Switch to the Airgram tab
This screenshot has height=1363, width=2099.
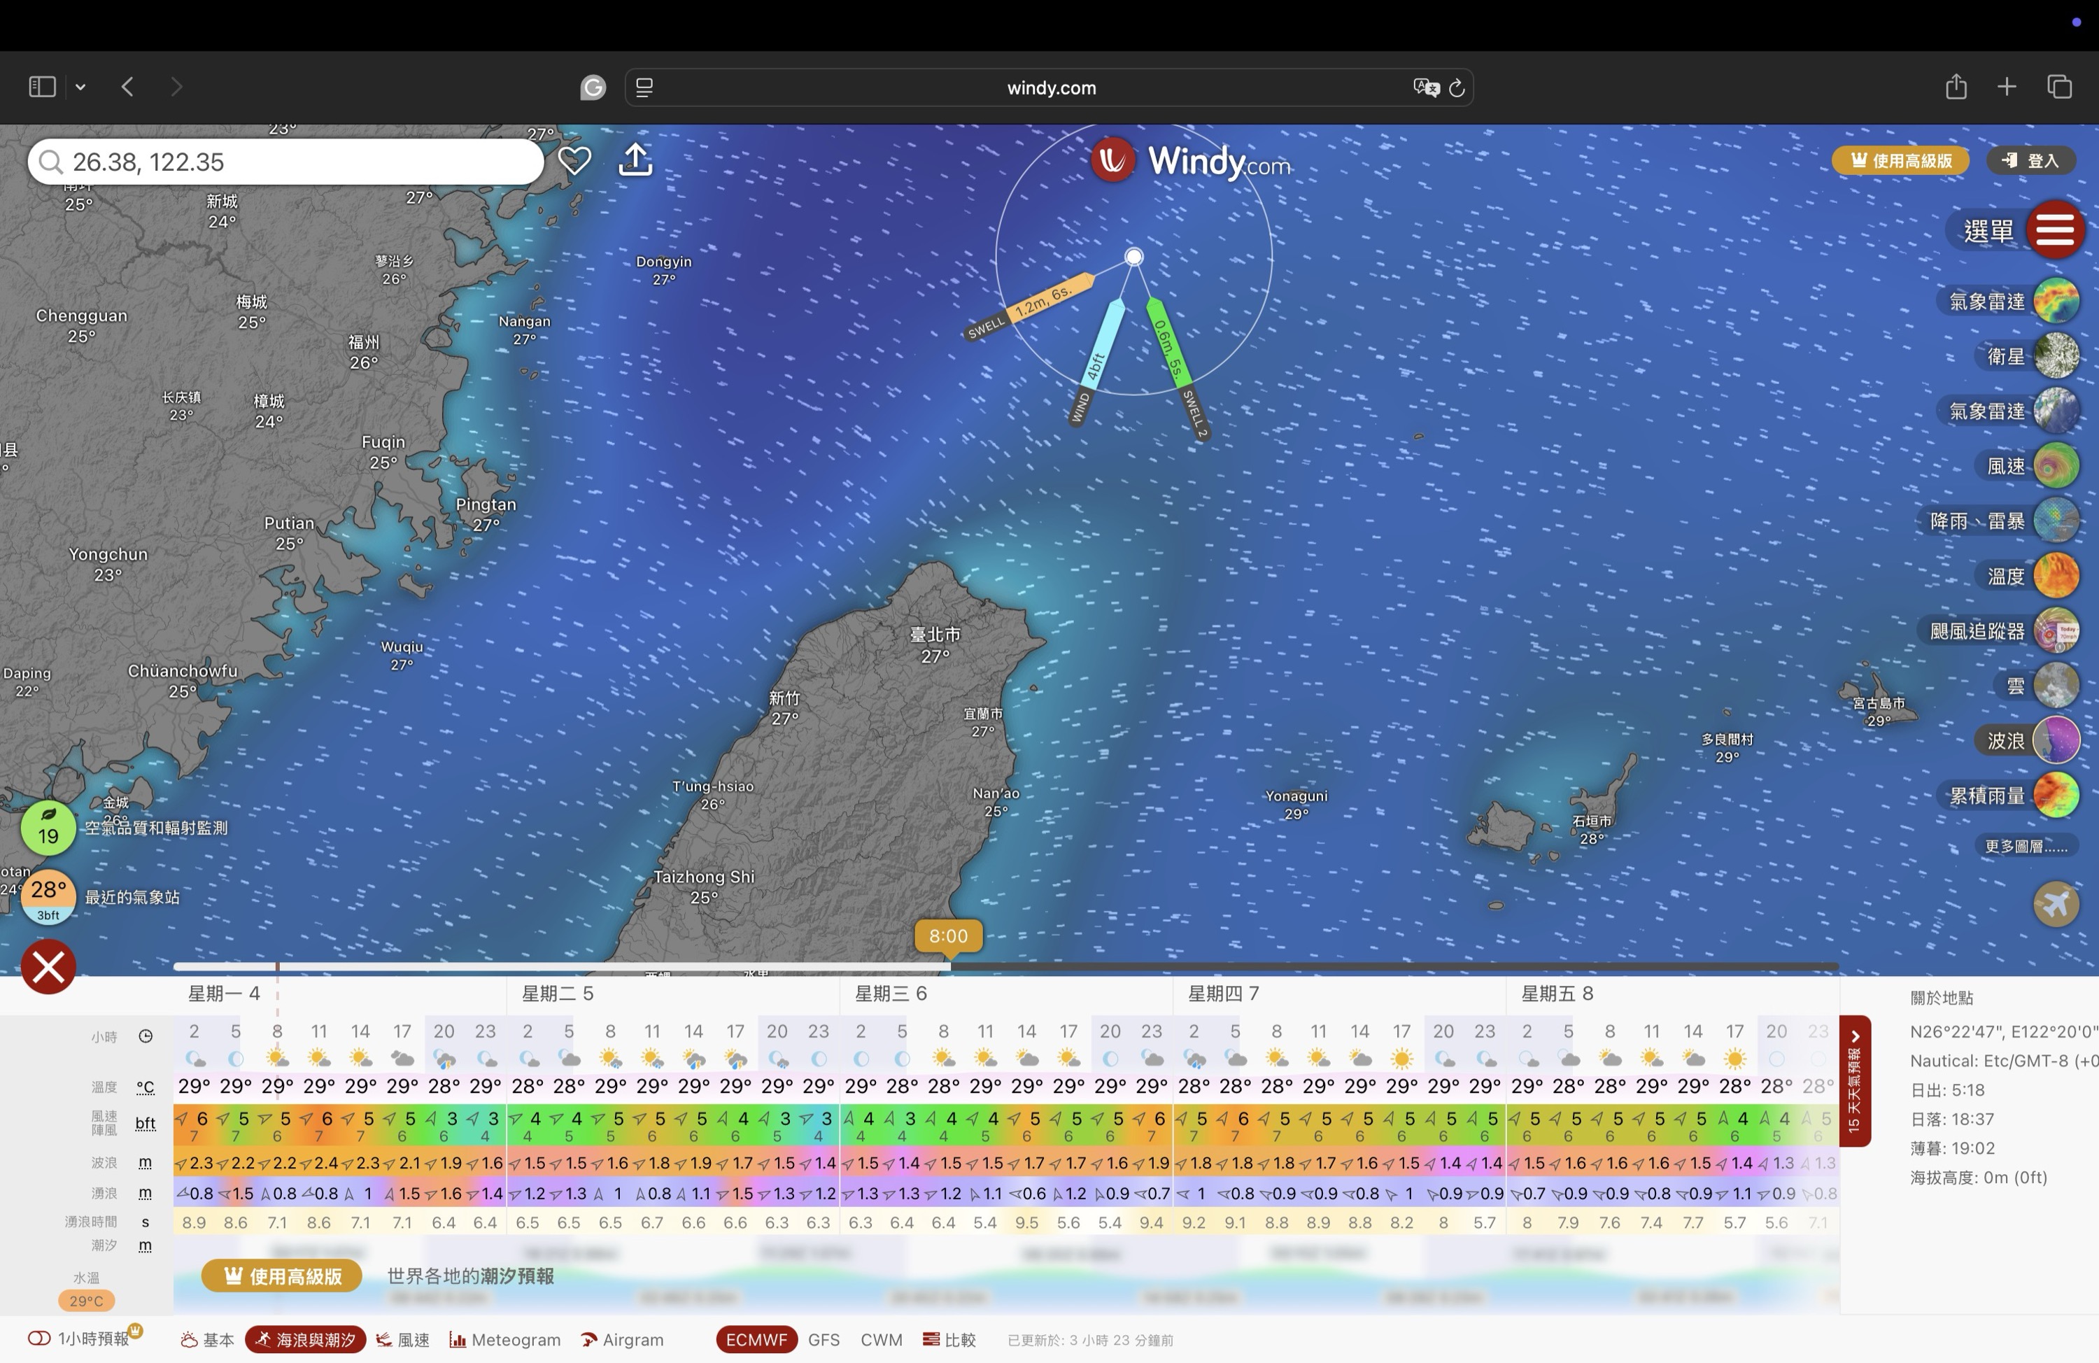click(623, 1339)
